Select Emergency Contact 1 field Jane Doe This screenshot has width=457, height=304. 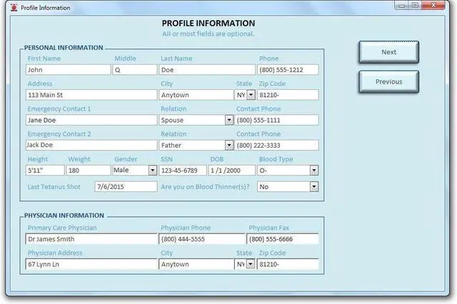click(x=91, y=120)
